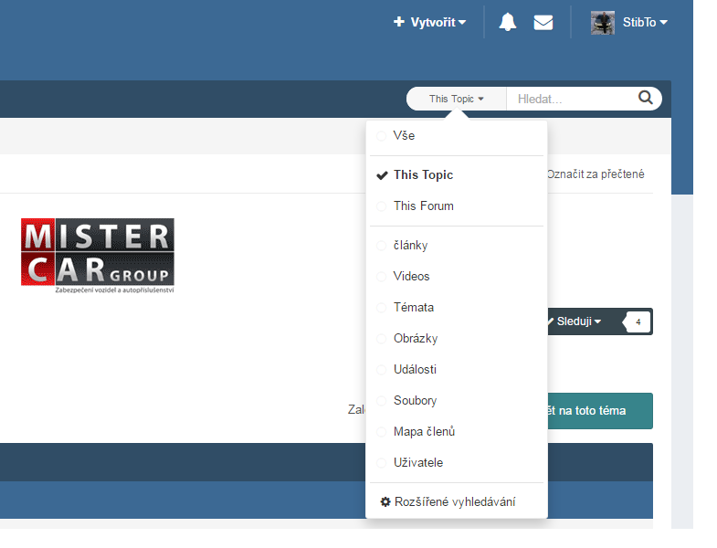
Task: Click the checkmark next to This Topic
Action: [x=382, y=175]
